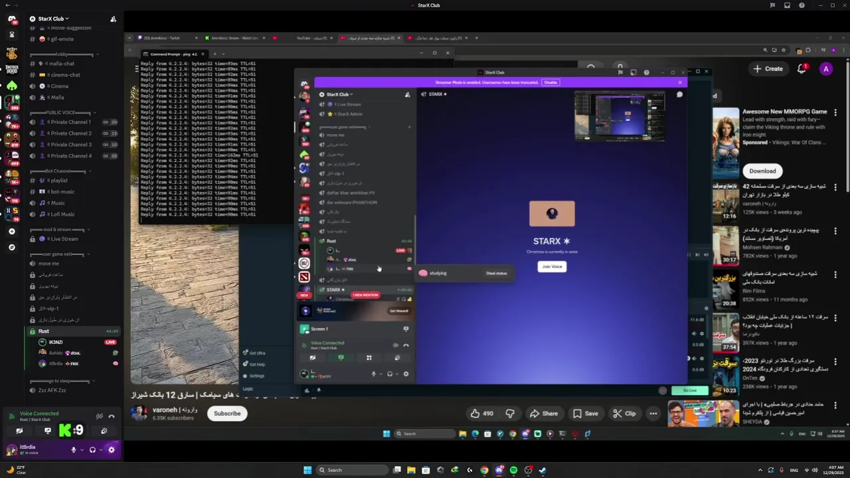Click Join Voice in streamed Discord
850x478 pixels.
point(552,266)
